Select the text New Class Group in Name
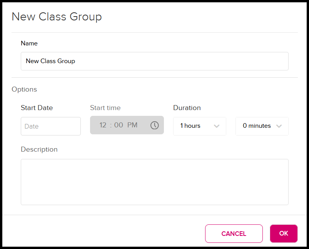The width and height of the screenshot is (309, 249). click(50, 61)
